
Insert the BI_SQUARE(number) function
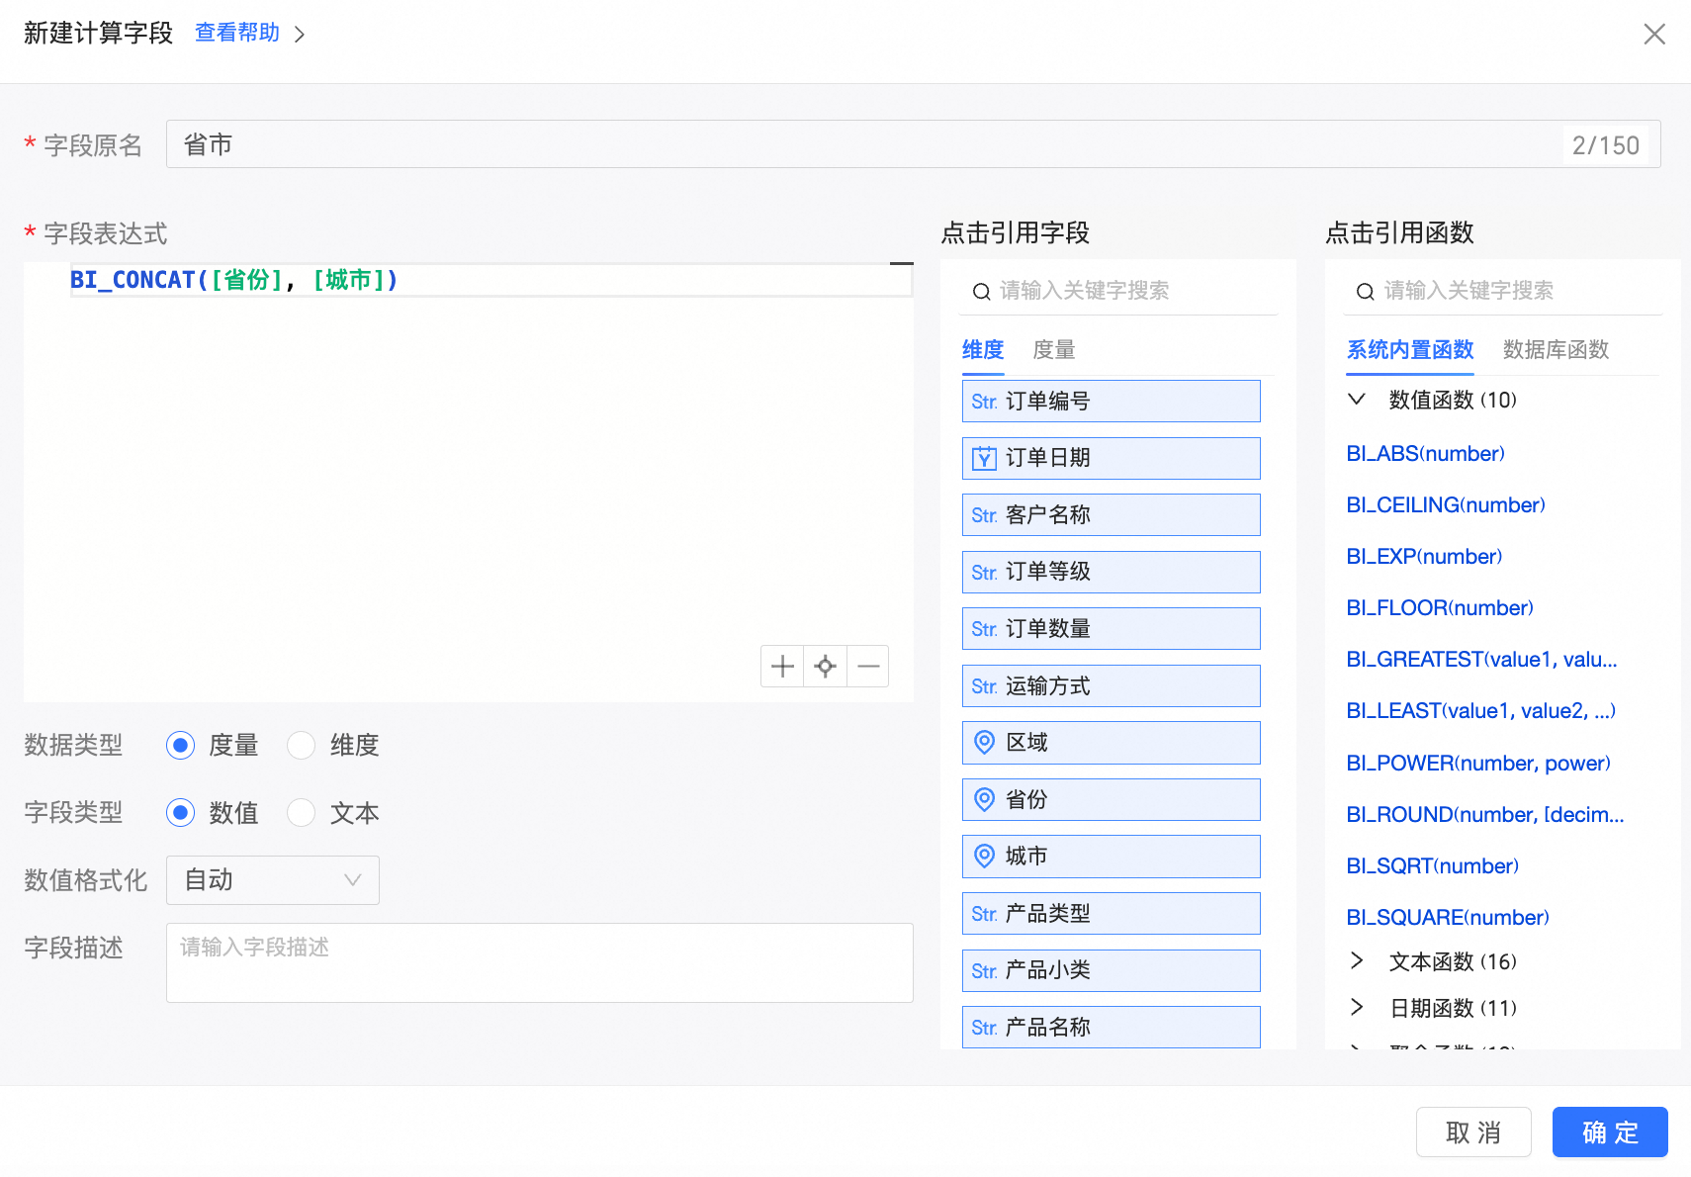click(x=1448, y=918)
